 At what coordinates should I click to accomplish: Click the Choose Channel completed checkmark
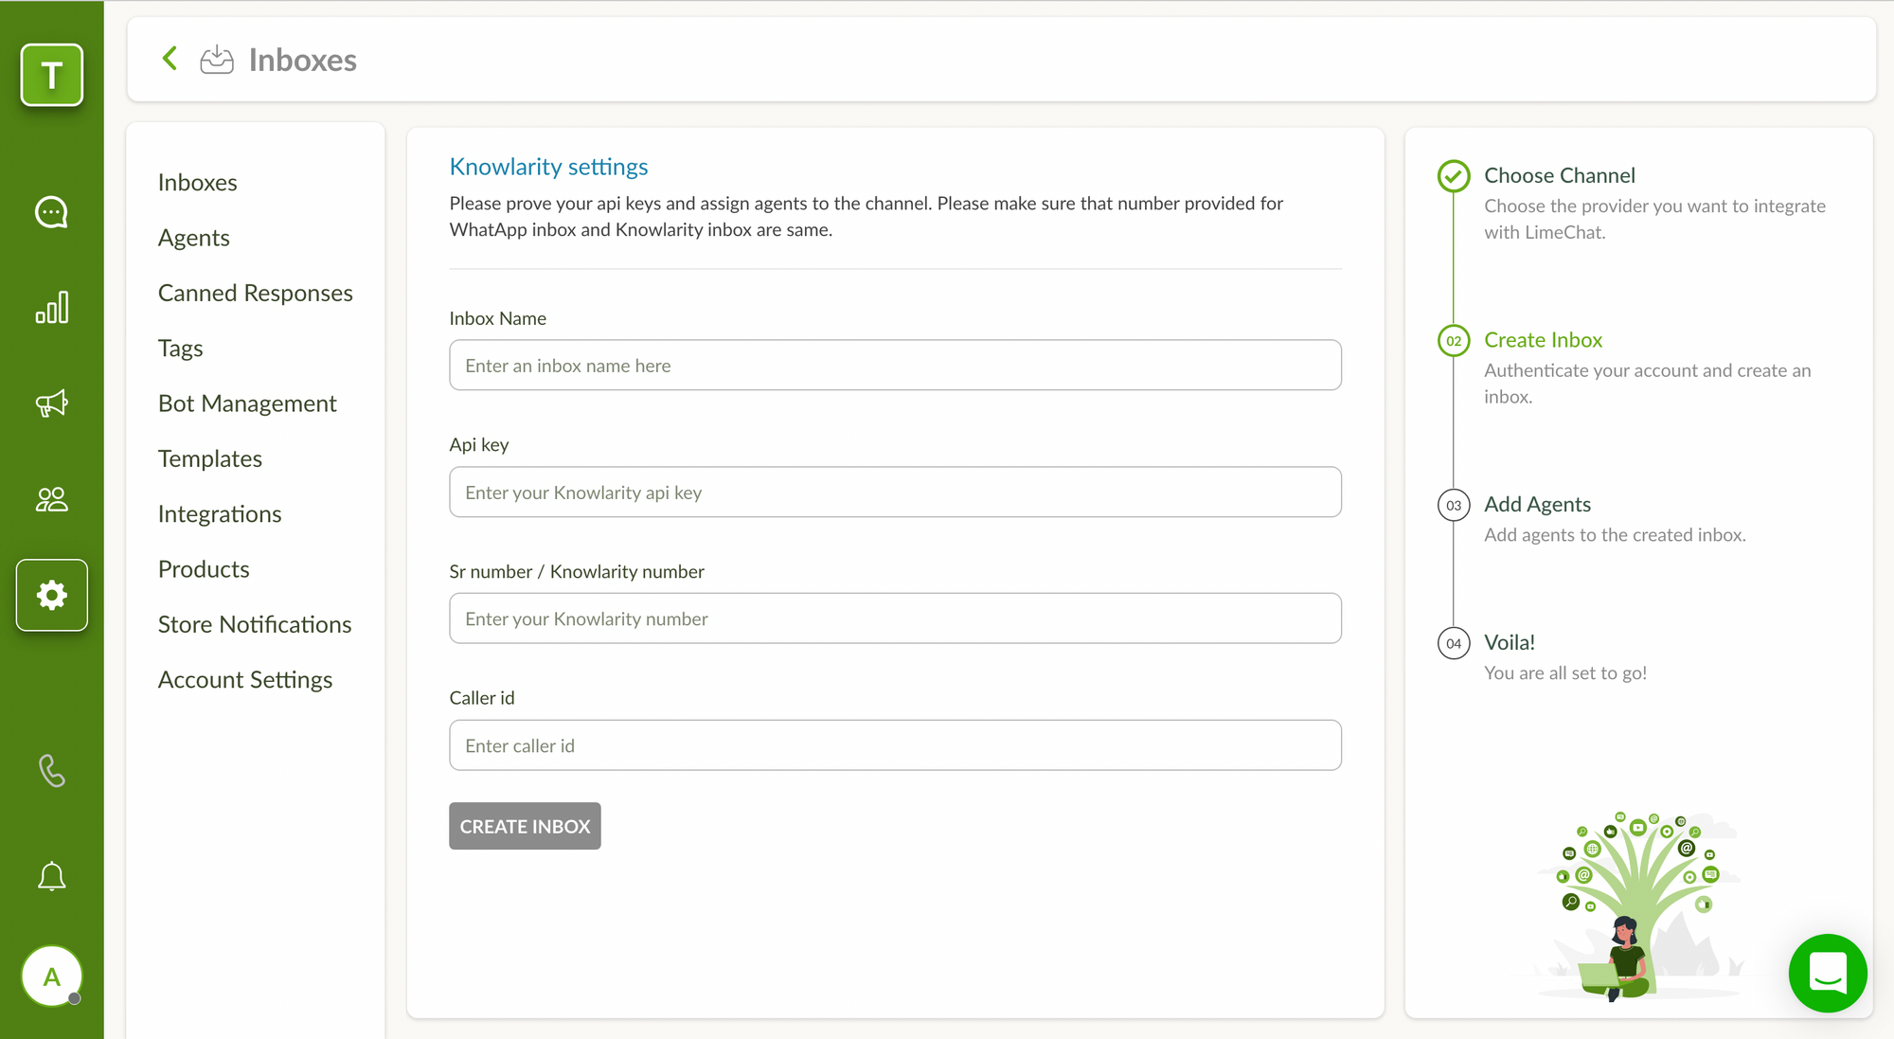pyautogui.click(x=1454, y=176)
